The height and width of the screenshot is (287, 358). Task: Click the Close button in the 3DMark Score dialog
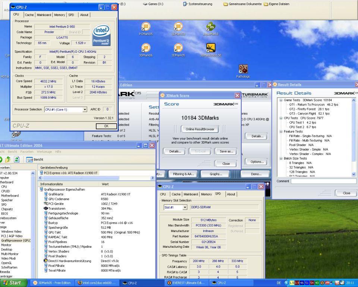click(x=226, y=164)
